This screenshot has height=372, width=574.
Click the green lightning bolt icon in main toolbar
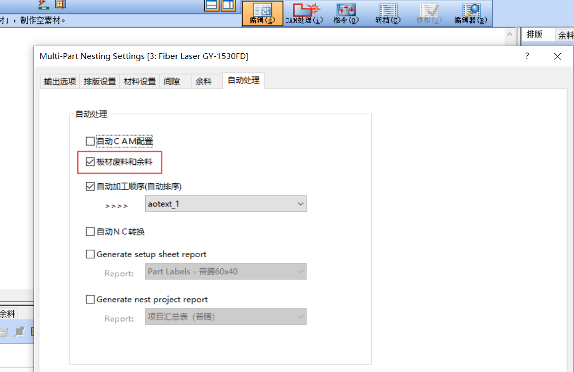pyautogui.click(x=44, y=4)
